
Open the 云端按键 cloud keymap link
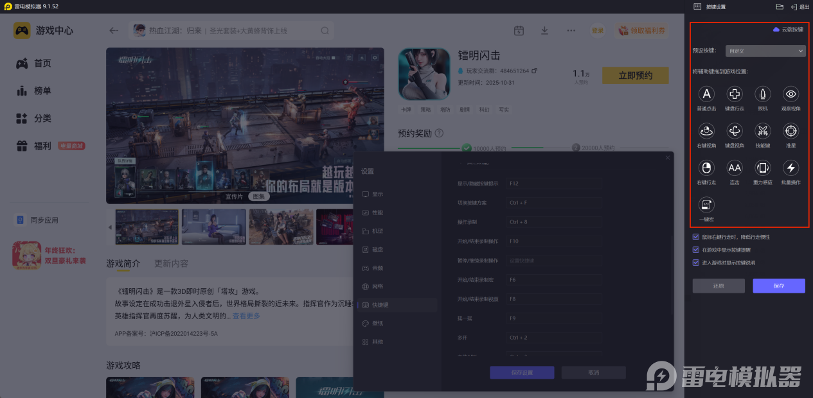(788, 30)
